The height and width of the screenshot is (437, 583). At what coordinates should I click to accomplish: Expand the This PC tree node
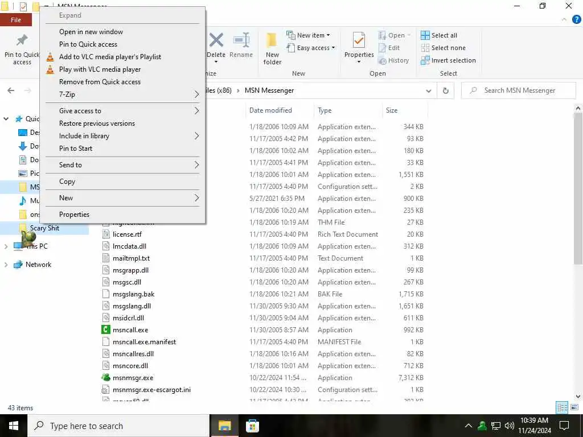click(6, 246)
